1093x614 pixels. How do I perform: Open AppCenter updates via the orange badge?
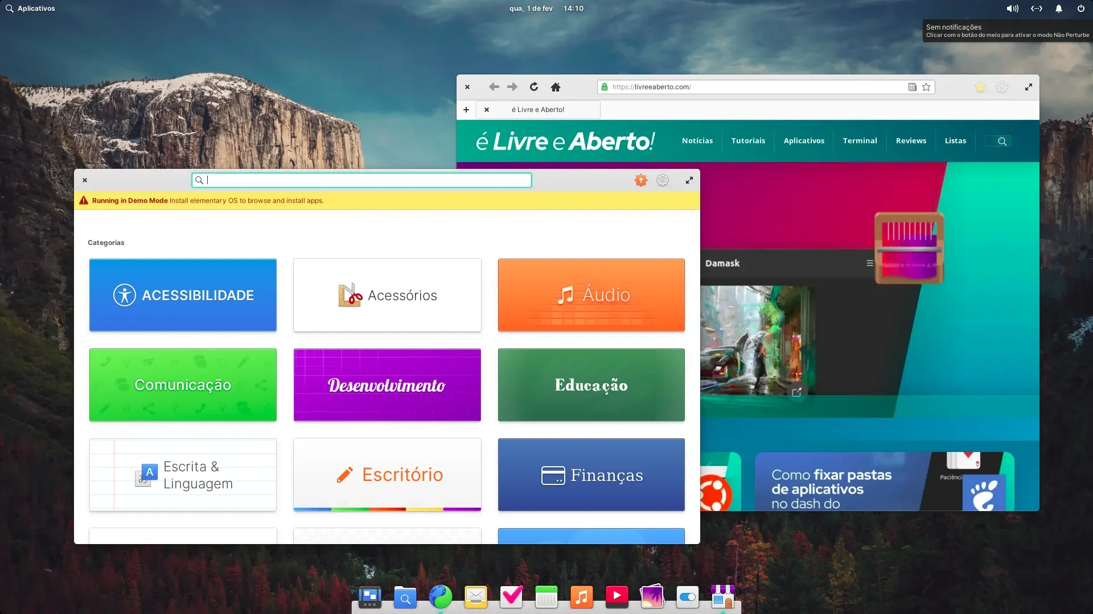pyautogui.click(x=641, y=180)
